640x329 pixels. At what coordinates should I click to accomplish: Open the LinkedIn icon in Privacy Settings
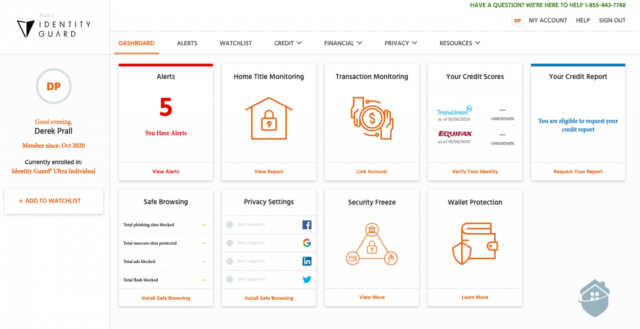click(307, 261)
